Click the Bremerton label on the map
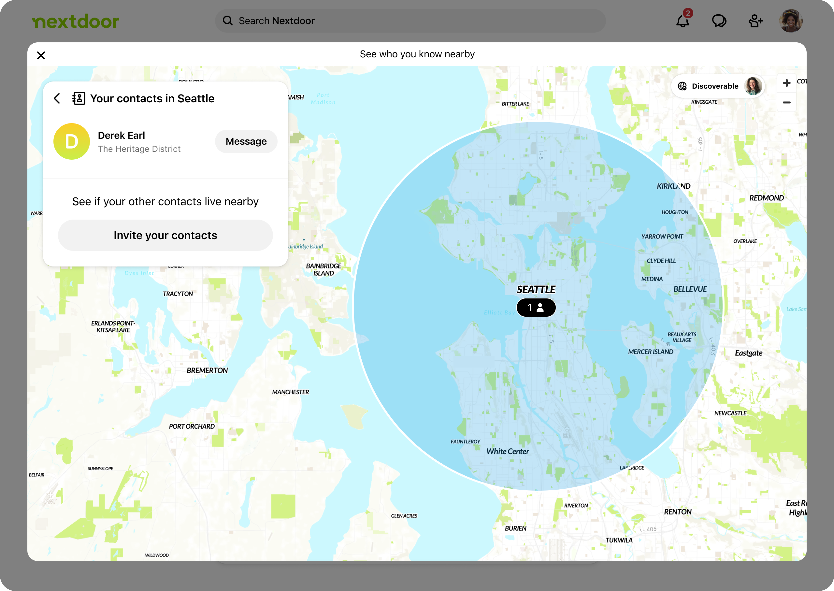 click(x=207, y=370)
